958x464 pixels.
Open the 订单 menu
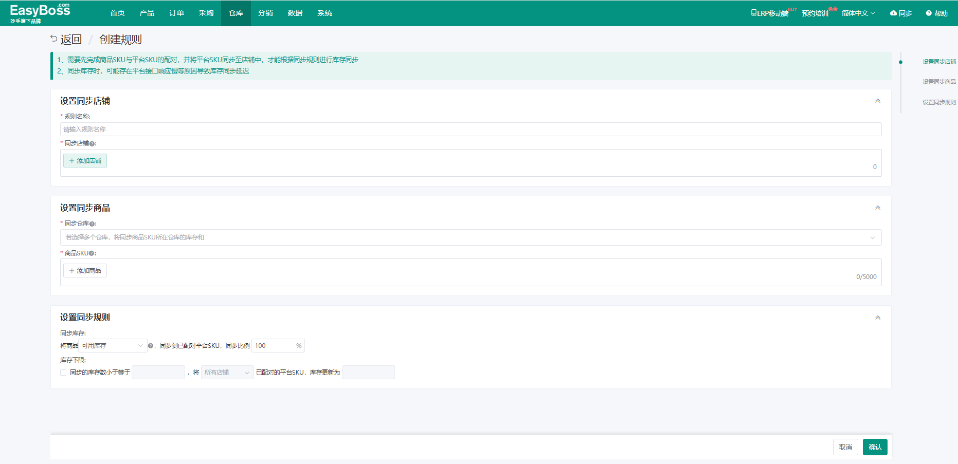tap(176, 13)
